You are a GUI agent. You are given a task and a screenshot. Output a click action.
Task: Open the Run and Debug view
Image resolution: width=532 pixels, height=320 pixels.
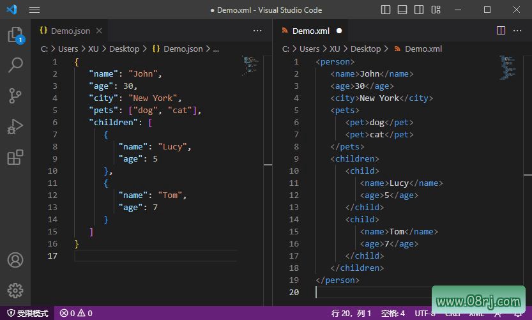[15, 126]
